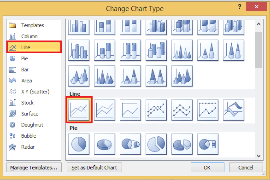Click Set as Default Chart

coord(94,168)
